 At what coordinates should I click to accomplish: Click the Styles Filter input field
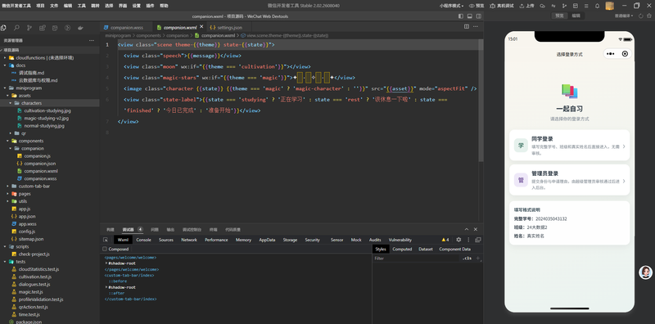point(416,259)
